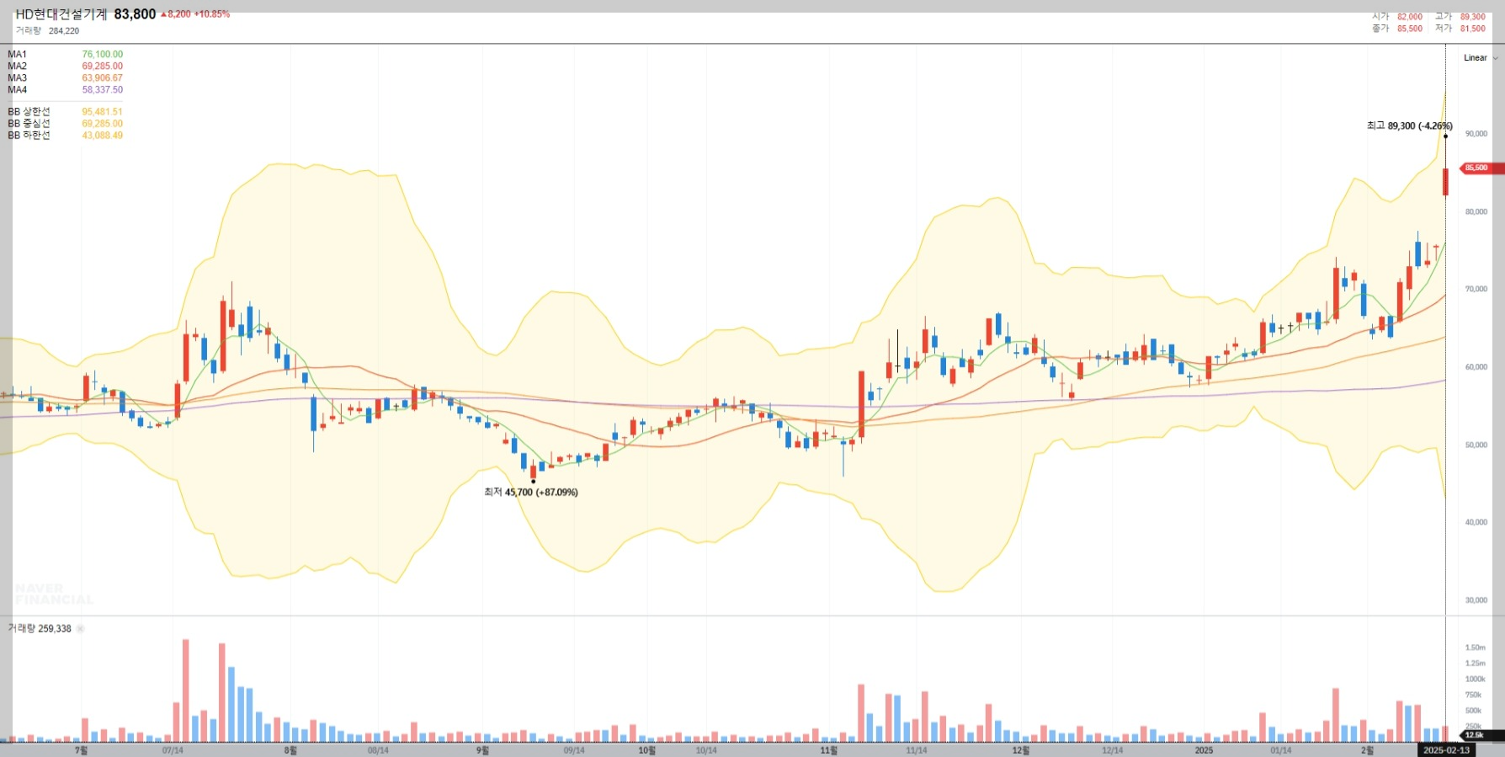Image resolution: width=1505 pixels, height=757 pixels.
Task: Click the 10/14 time axis label
Action: (706, 750)
